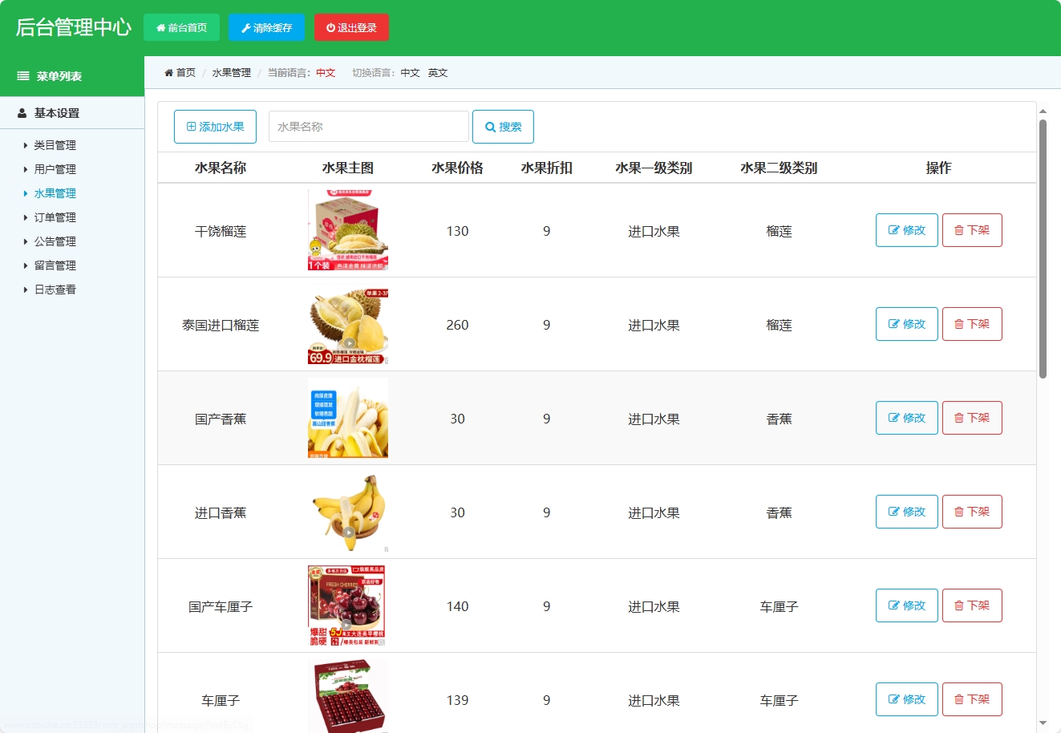This screenshot has width=1061, height=733.
Task: Click the magnifier icon in the 搜索 button
Action: click(490, 126)
